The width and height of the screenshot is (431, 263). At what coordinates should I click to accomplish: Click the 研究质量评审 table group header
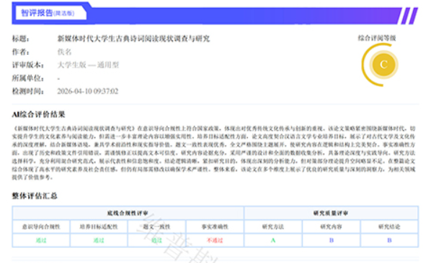tap(331, 213)
